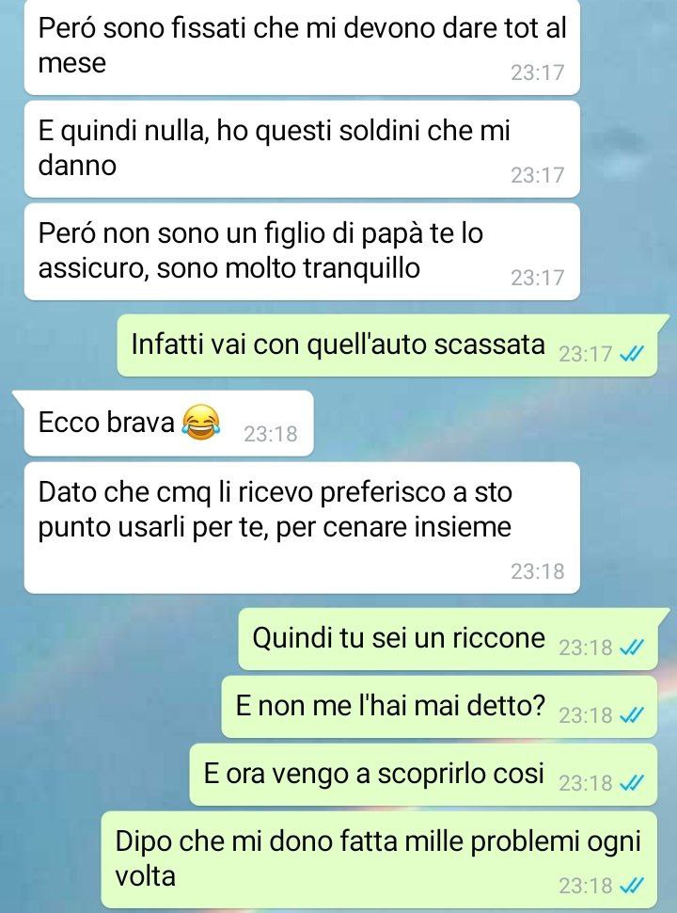The width and height of the screenshot is (677, 913).
Task: Select the 'Quindi tu sei un riccone' bubble
Action: pos(453,639)
